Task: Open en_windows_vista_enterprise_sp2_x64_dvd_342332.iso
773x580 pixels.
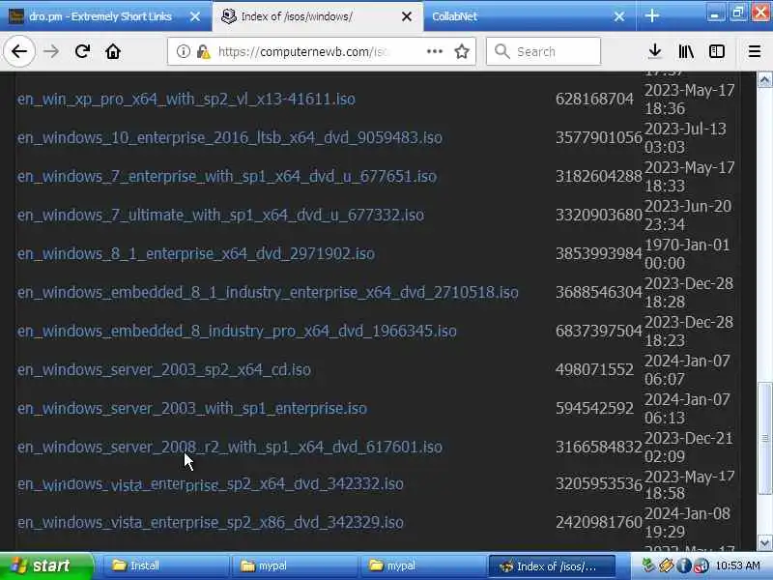Action: point(210,484)
